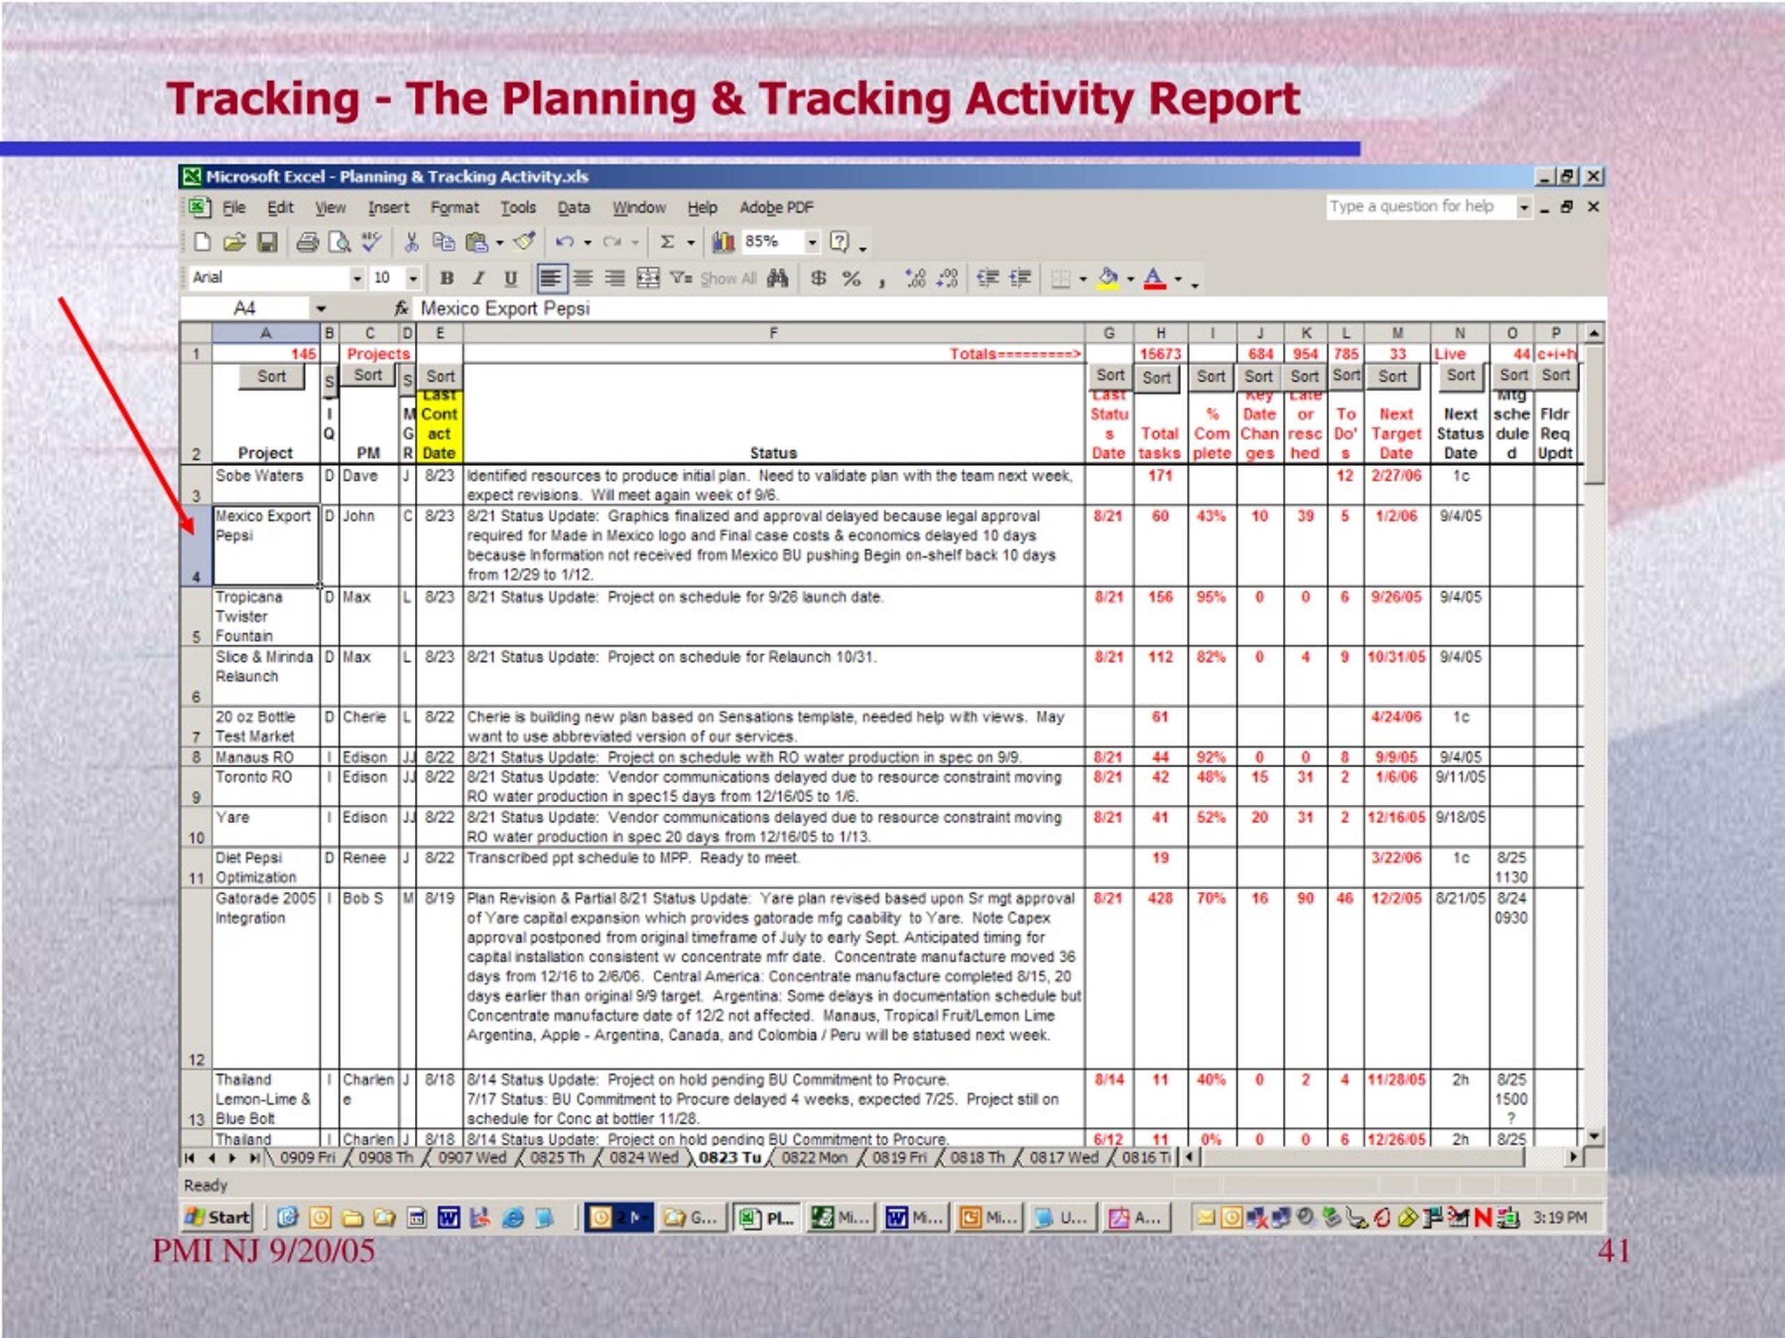Click Increase Decimal icon

[x=915, y=278]
